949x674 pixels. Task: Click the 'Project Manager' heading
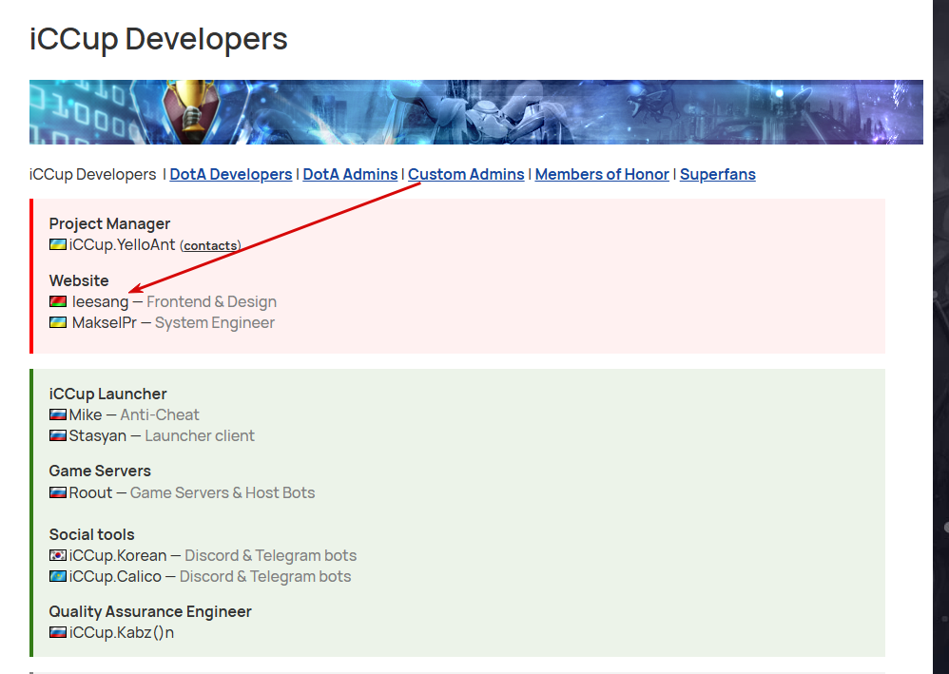click(109, 223)
